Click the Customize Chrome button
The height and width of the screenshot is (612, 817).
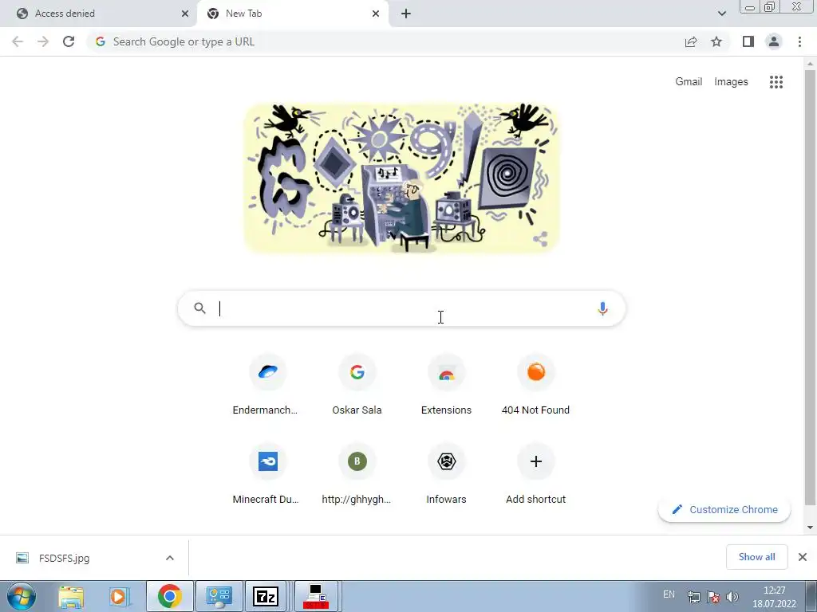pyautogui.click(x=724, y=509)
